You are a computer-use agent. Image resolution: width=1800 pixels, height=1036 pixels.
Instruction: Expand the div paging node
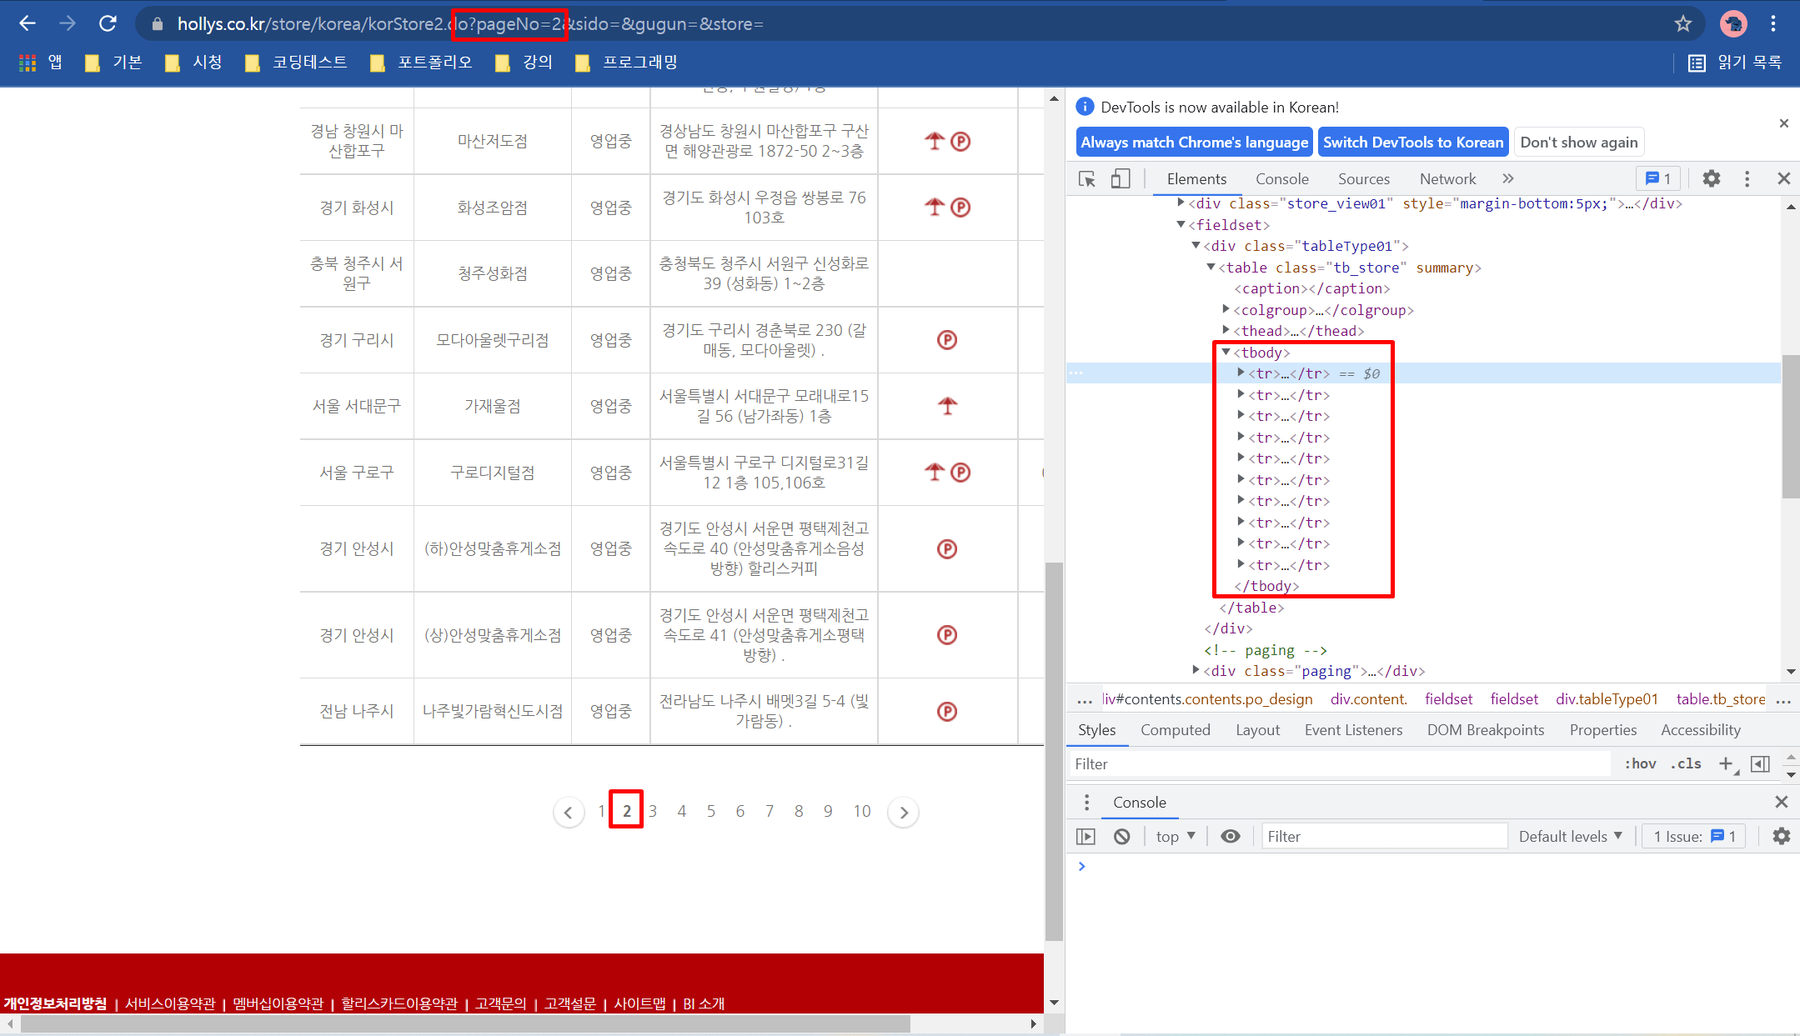pyautogui.click(x=1196, y=670)
